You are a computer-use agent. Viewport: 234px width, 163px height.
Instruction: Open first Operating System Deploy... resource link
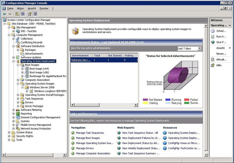(x=184, y=133)
